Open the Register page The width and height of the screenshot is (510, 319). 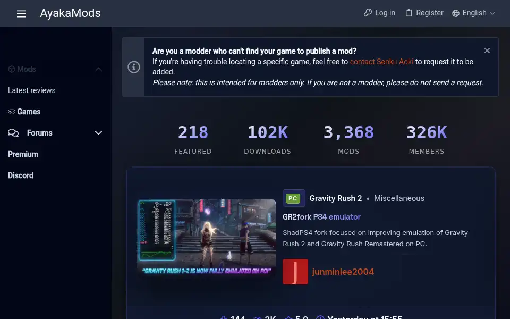click(x=424, y=13)
